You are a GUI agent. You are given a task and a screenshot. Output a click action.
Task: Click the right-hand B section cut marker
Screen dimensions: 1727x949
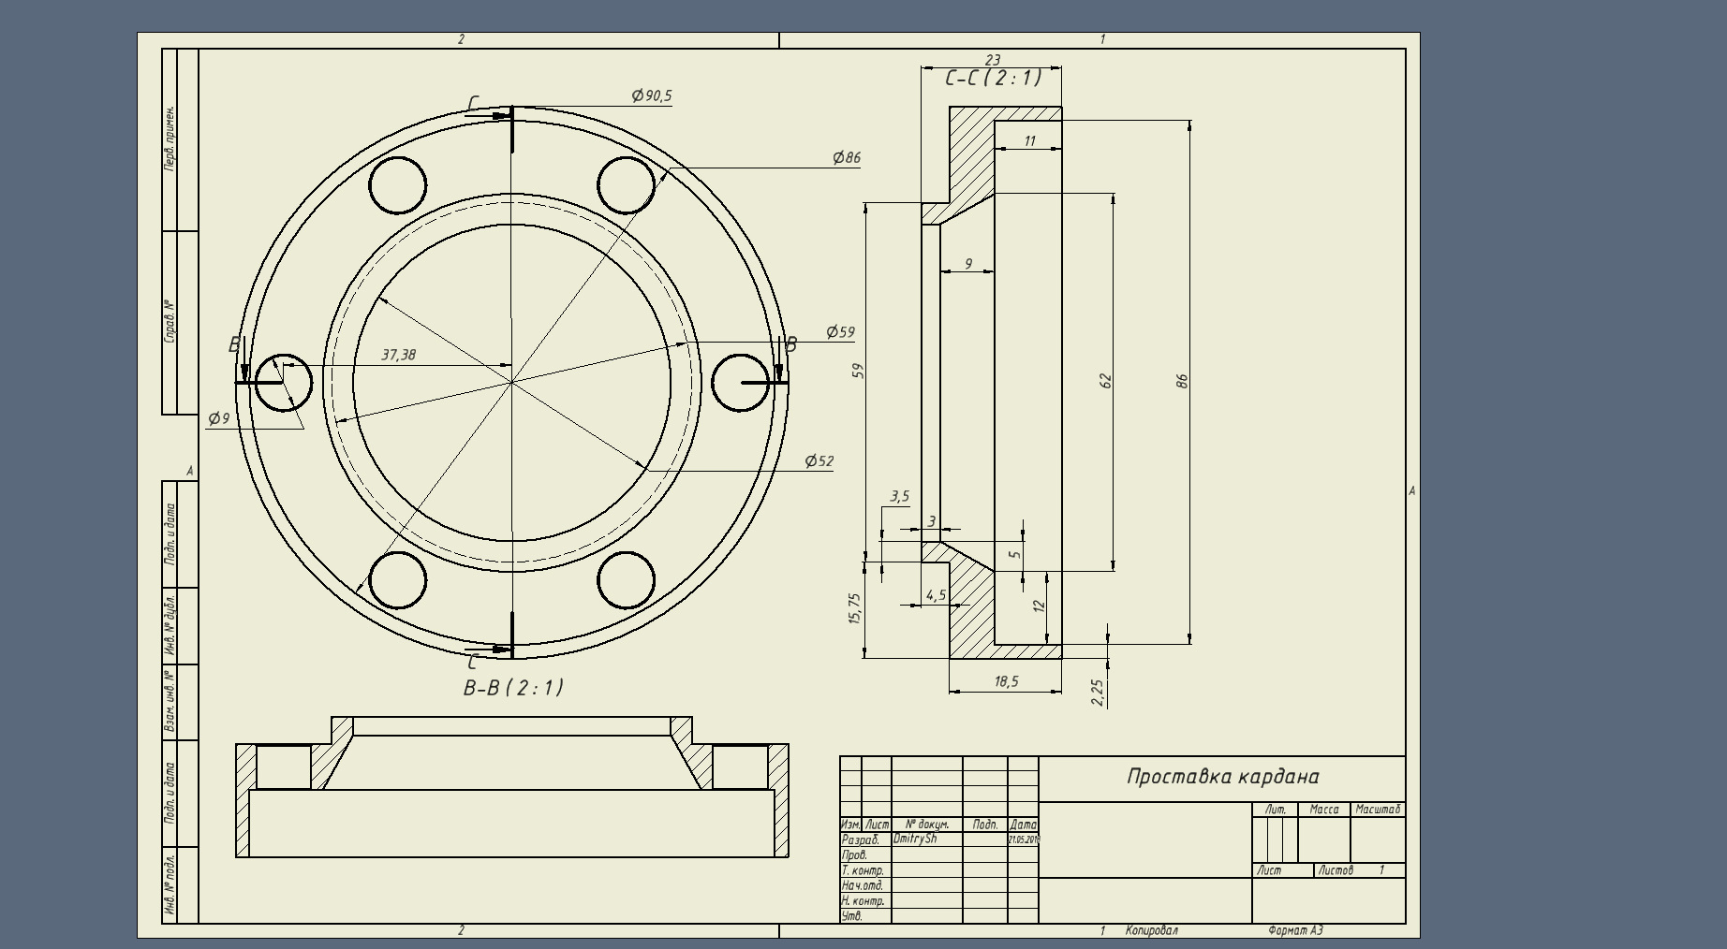click(790, 344)
